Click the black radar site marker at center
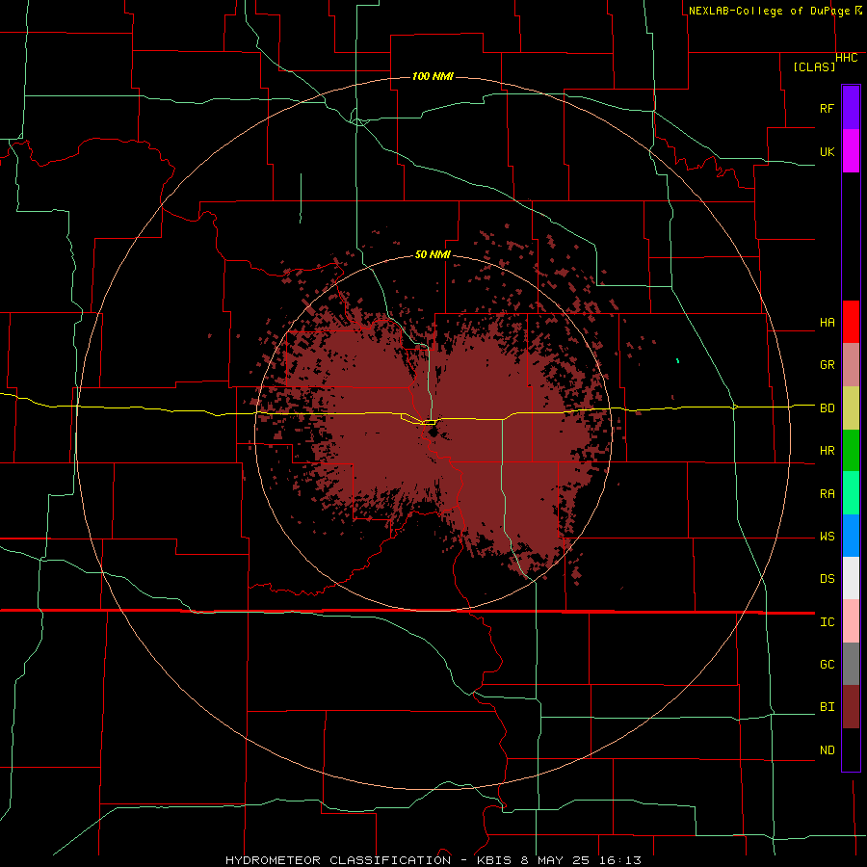867x867 pixels. [433, 431]
